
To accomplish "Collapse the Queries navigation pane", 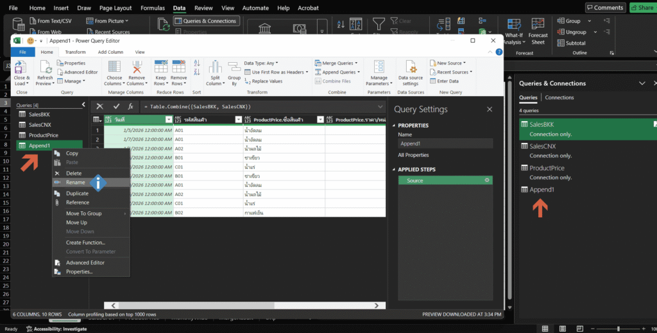I will pyautogui.click(x=83, y=104).
